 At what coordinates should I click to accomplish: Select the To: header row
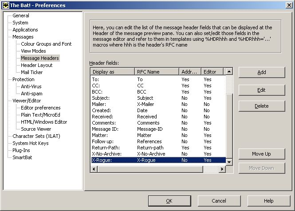point(158,79)
